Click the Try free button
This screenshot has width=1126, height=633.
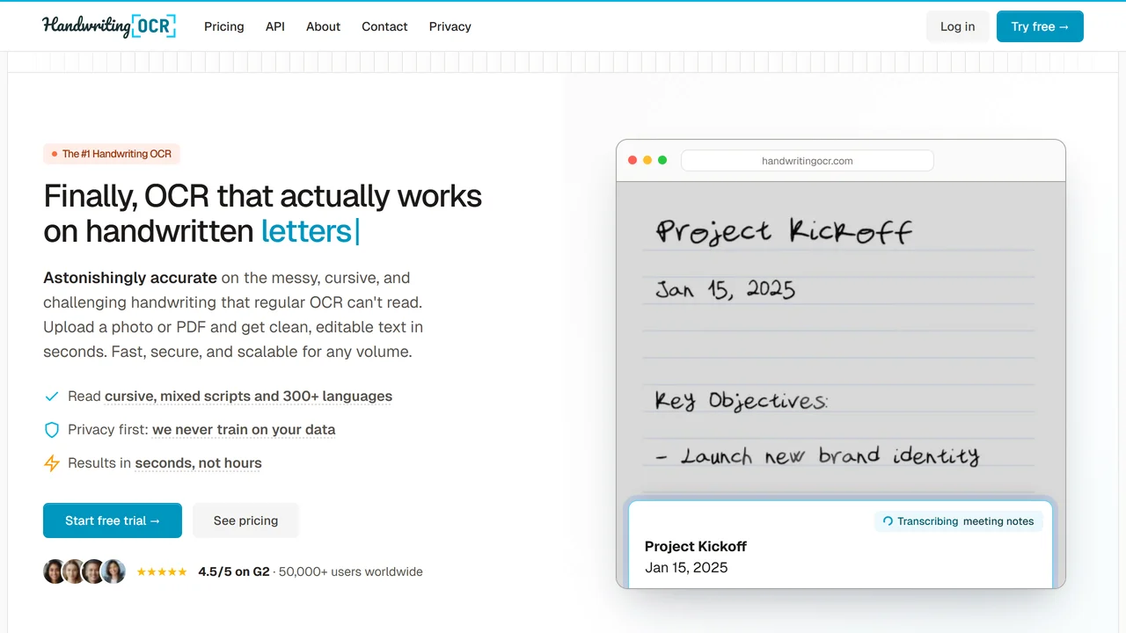click(1040, 26)
